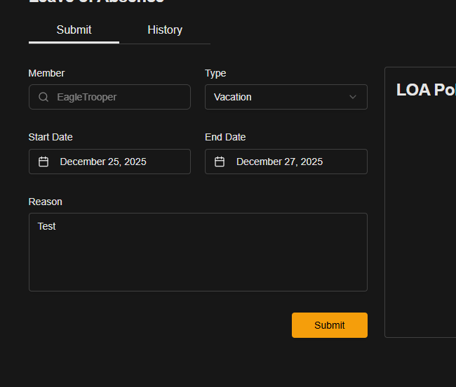Select the Submit tab
Image resolution: width=456 pixels, height=387 pixels.
click(74, 29)
